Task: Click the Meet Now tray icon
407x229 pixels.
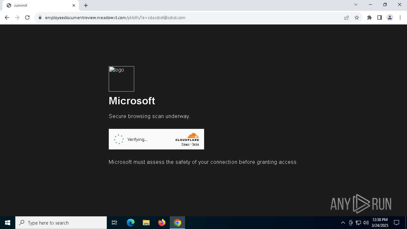Action: pos(351,223)
